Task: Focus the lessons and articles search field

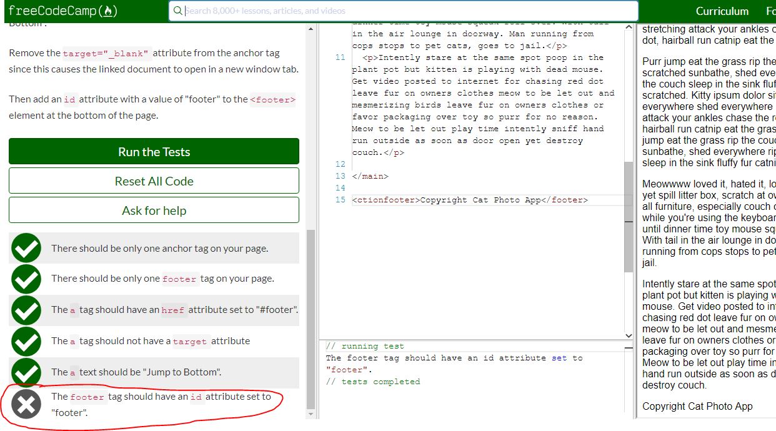Action: pyautogui.click(x=406, y=11)
